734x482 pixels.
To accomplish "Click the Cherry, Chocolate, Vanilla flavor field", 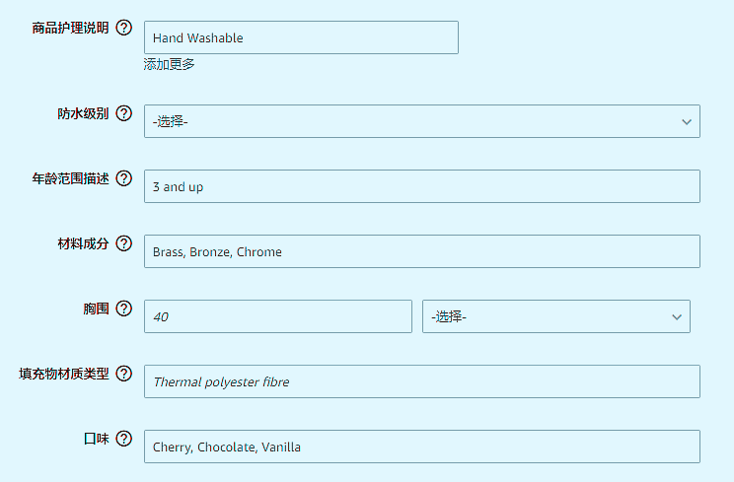I will coord(421,447).
